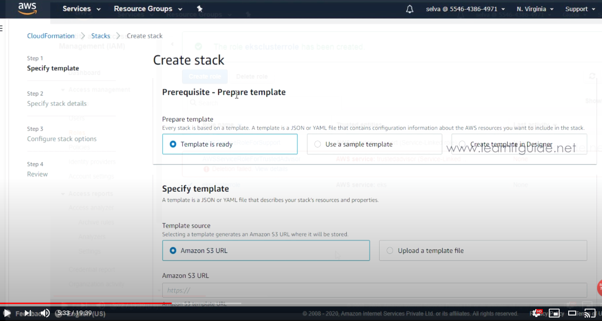Click the Configure stack options step
The image size is (602, 321).
point(62,139)
